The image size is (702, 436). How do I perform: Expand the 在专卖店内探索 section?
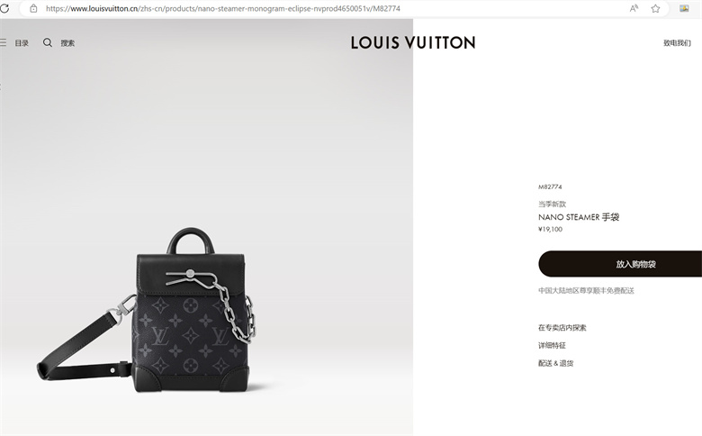pyautogui.click(x=562, y=328)
